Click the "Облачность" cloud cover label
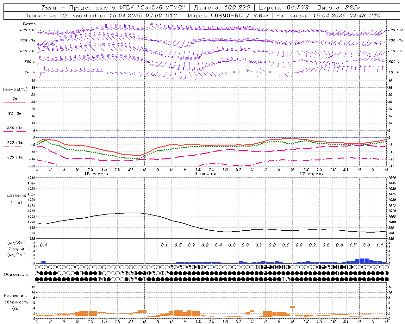The height and width of the screenshot is (324, 405). 16,275
